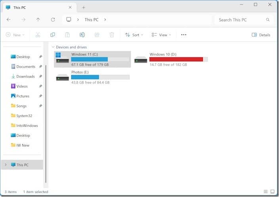Add a new tab with plus button
279x197 pixels.
tap(84, 8)
